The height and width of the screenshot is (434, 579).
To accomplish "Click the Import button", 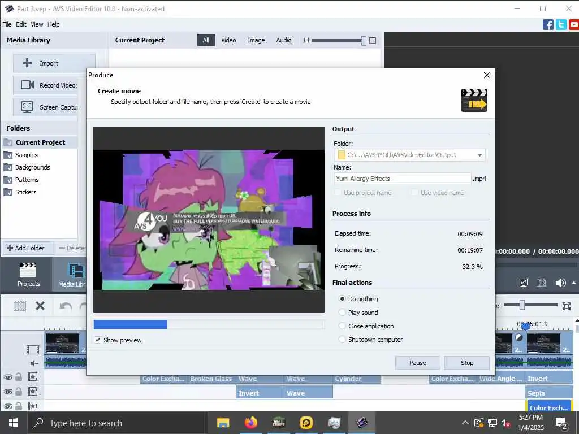I will tap(54, 63).
